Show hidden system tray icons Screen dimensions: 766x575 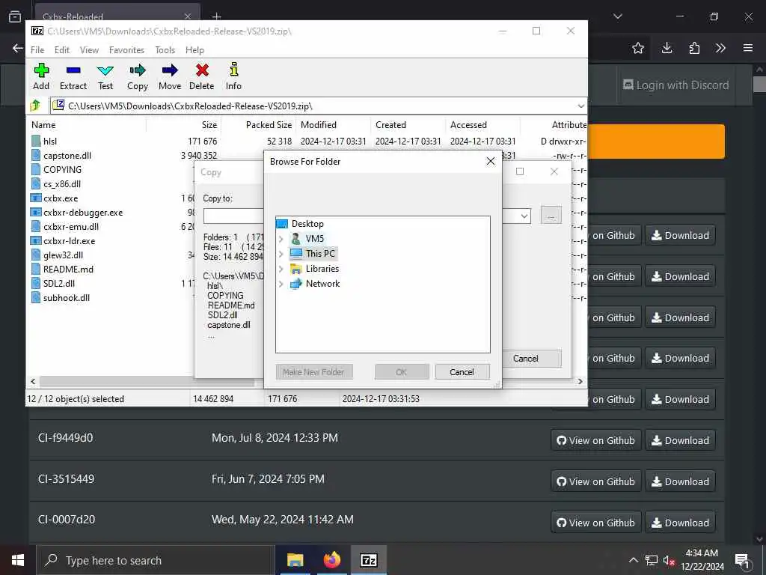tap(633, 560)
